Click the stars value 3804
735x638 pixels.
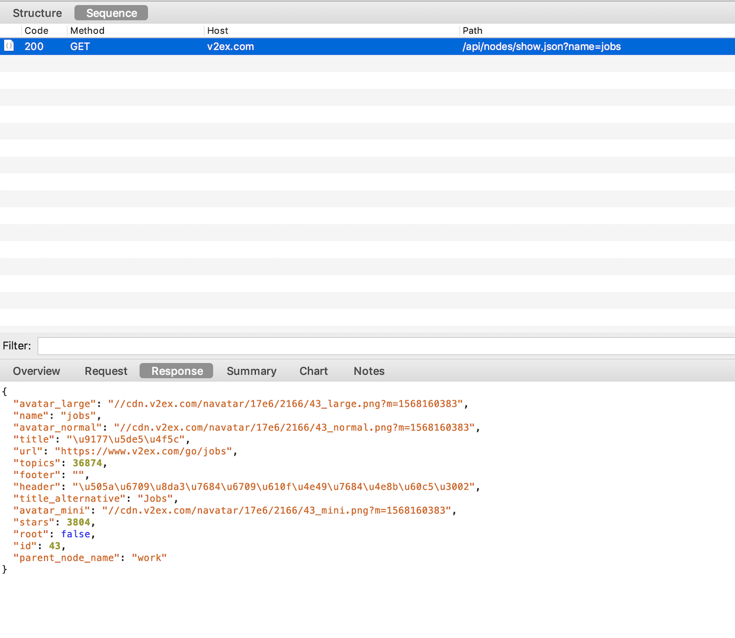click(x=79, y=522)
